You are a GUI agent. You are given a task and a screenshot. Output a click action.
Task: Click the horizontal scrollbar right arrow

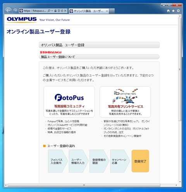[176, 185]
